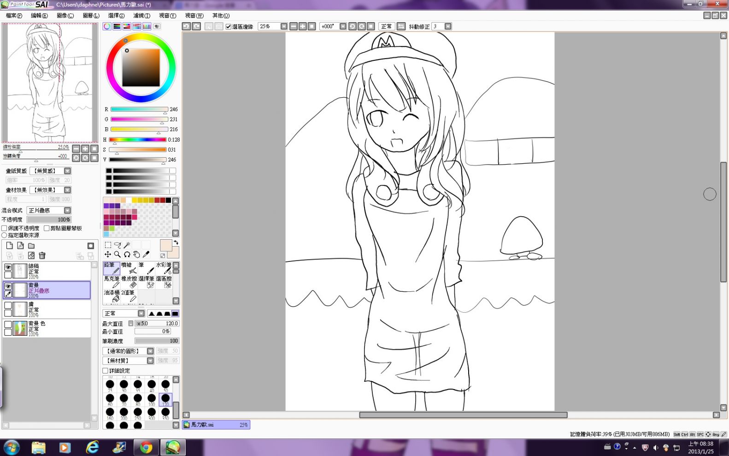Open the 混合模式 blend mode dropdown
729x456 pixels.
67,210
